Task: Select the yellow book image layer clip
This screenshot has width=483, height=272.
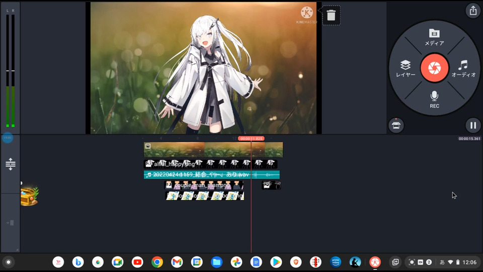Action: click(x=205, y=196)
